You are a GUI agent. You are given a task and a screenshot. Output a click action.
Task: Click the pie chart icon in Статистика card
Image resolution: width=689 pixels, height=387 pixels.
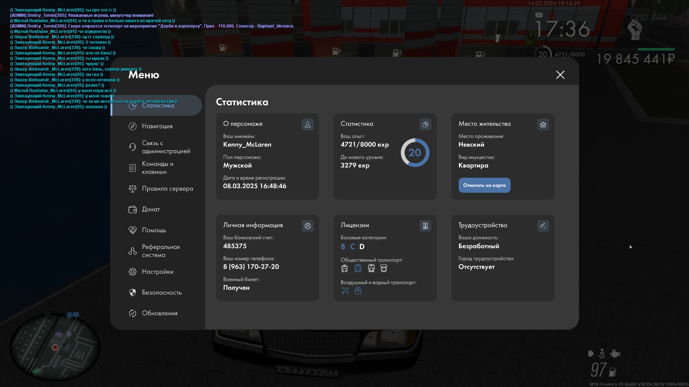425,124
